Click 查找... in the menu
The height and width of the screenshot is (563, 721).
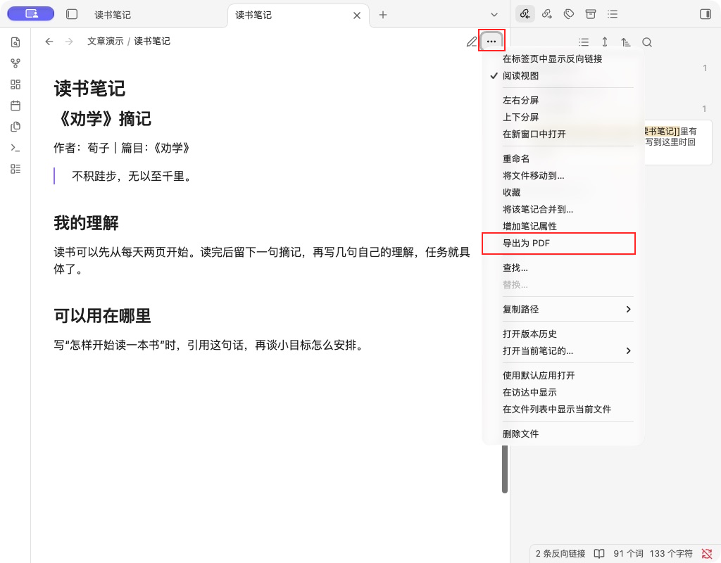click(558, 267)
